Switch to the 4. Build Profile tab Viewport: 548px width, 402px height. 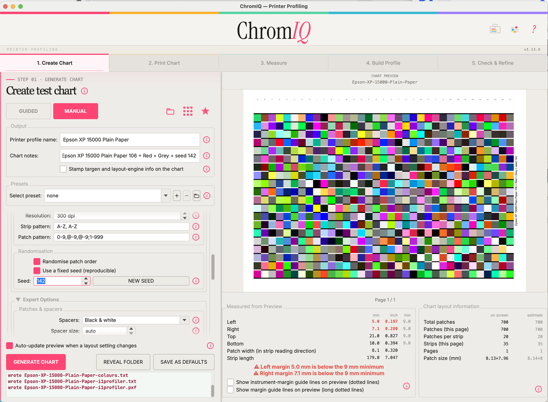(383, 63)
